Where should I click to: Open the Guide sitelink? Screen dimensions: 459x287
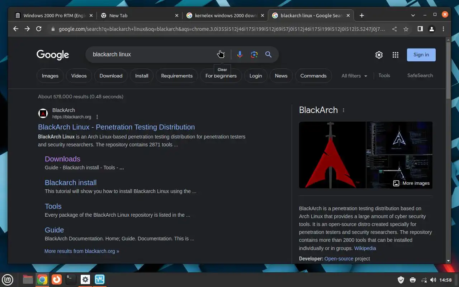pyautogui.click(x=54, y=230)
